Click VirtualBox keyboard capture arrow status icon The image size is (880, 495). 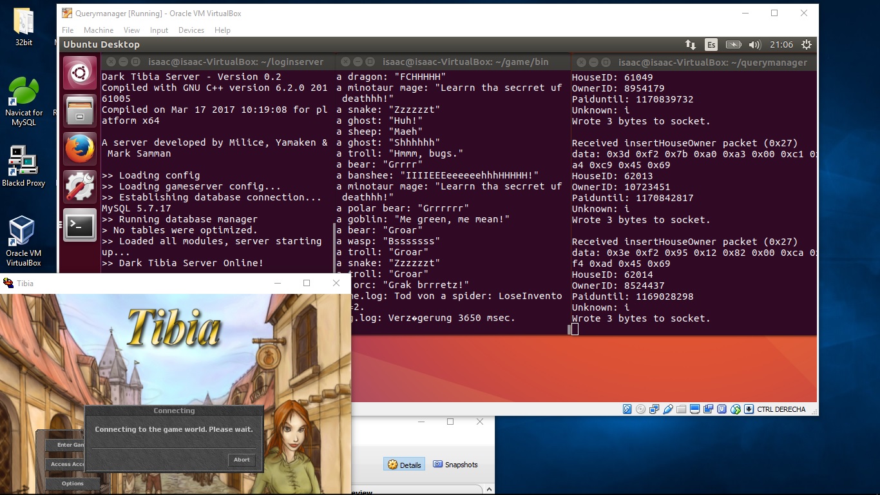pos(749,409)
